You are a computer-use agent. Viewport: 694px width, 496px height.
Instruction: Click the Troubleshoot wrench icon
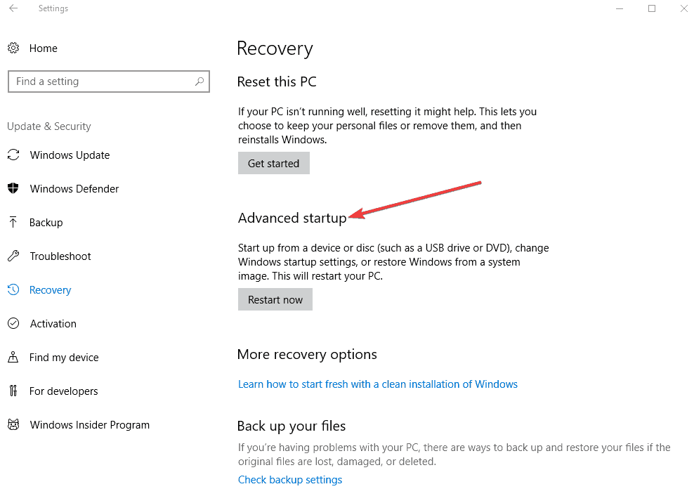point(13,256)
